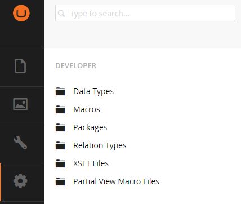Select the Macros tree node

click(87, 109)
